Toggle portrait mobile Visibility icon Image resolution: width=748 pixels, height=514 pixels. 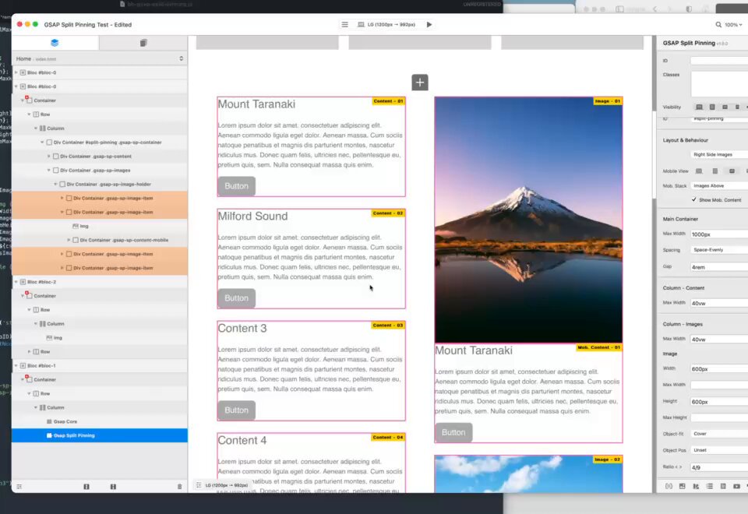738,107
